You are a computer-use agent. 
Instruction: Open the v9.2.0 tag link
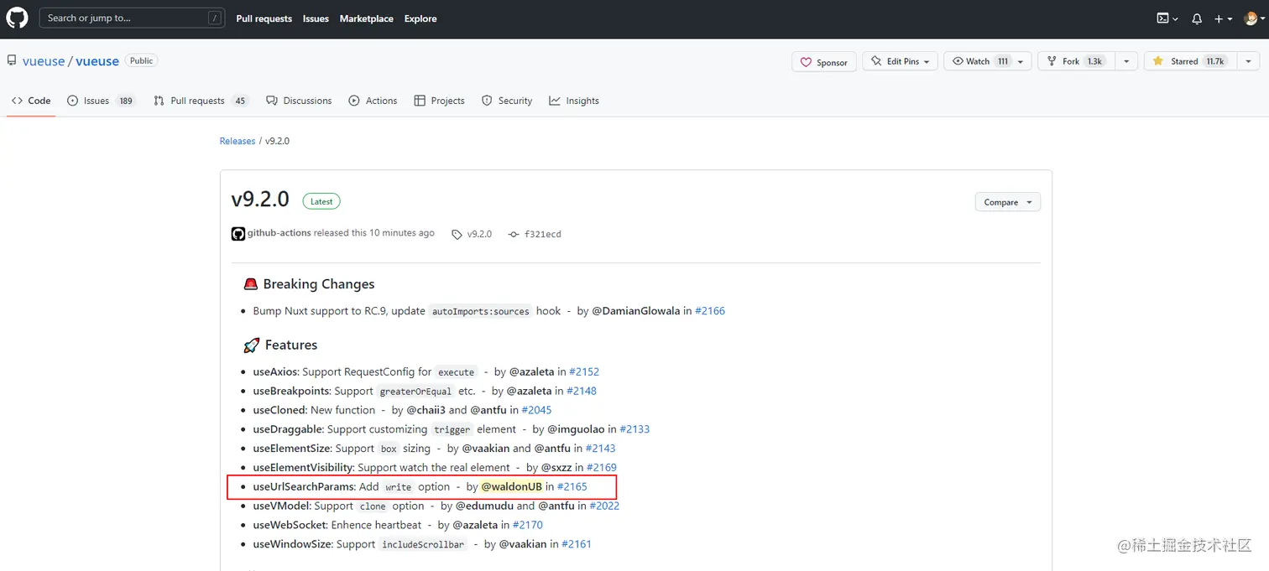[472, 234]
